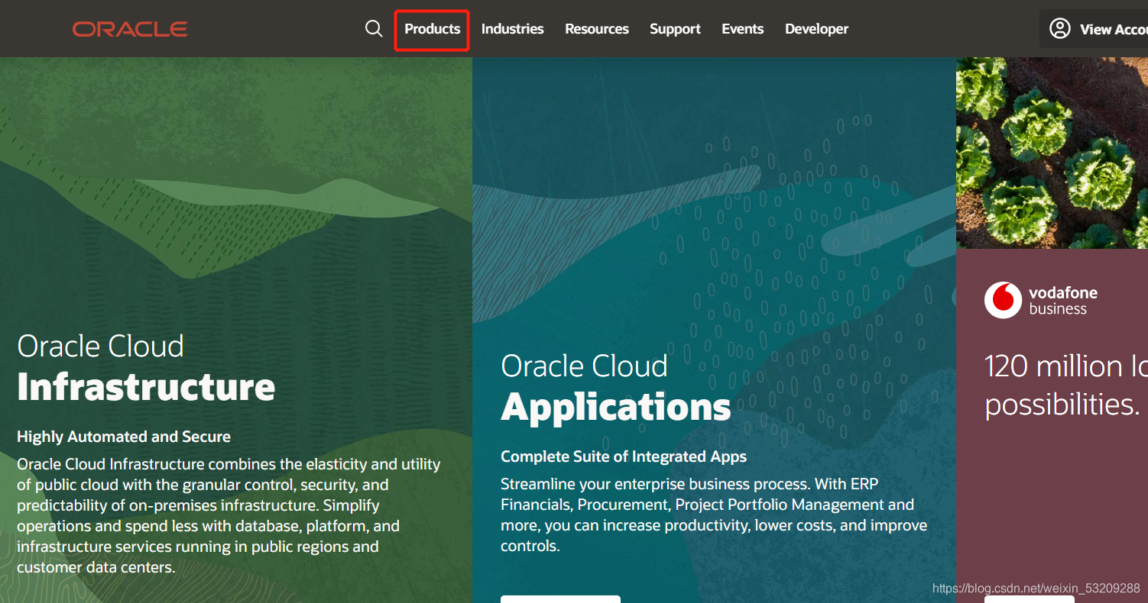The height and width of the screenshot is (603, 1148).
Task: Open the Industries menu
Action: click(512, 29)
